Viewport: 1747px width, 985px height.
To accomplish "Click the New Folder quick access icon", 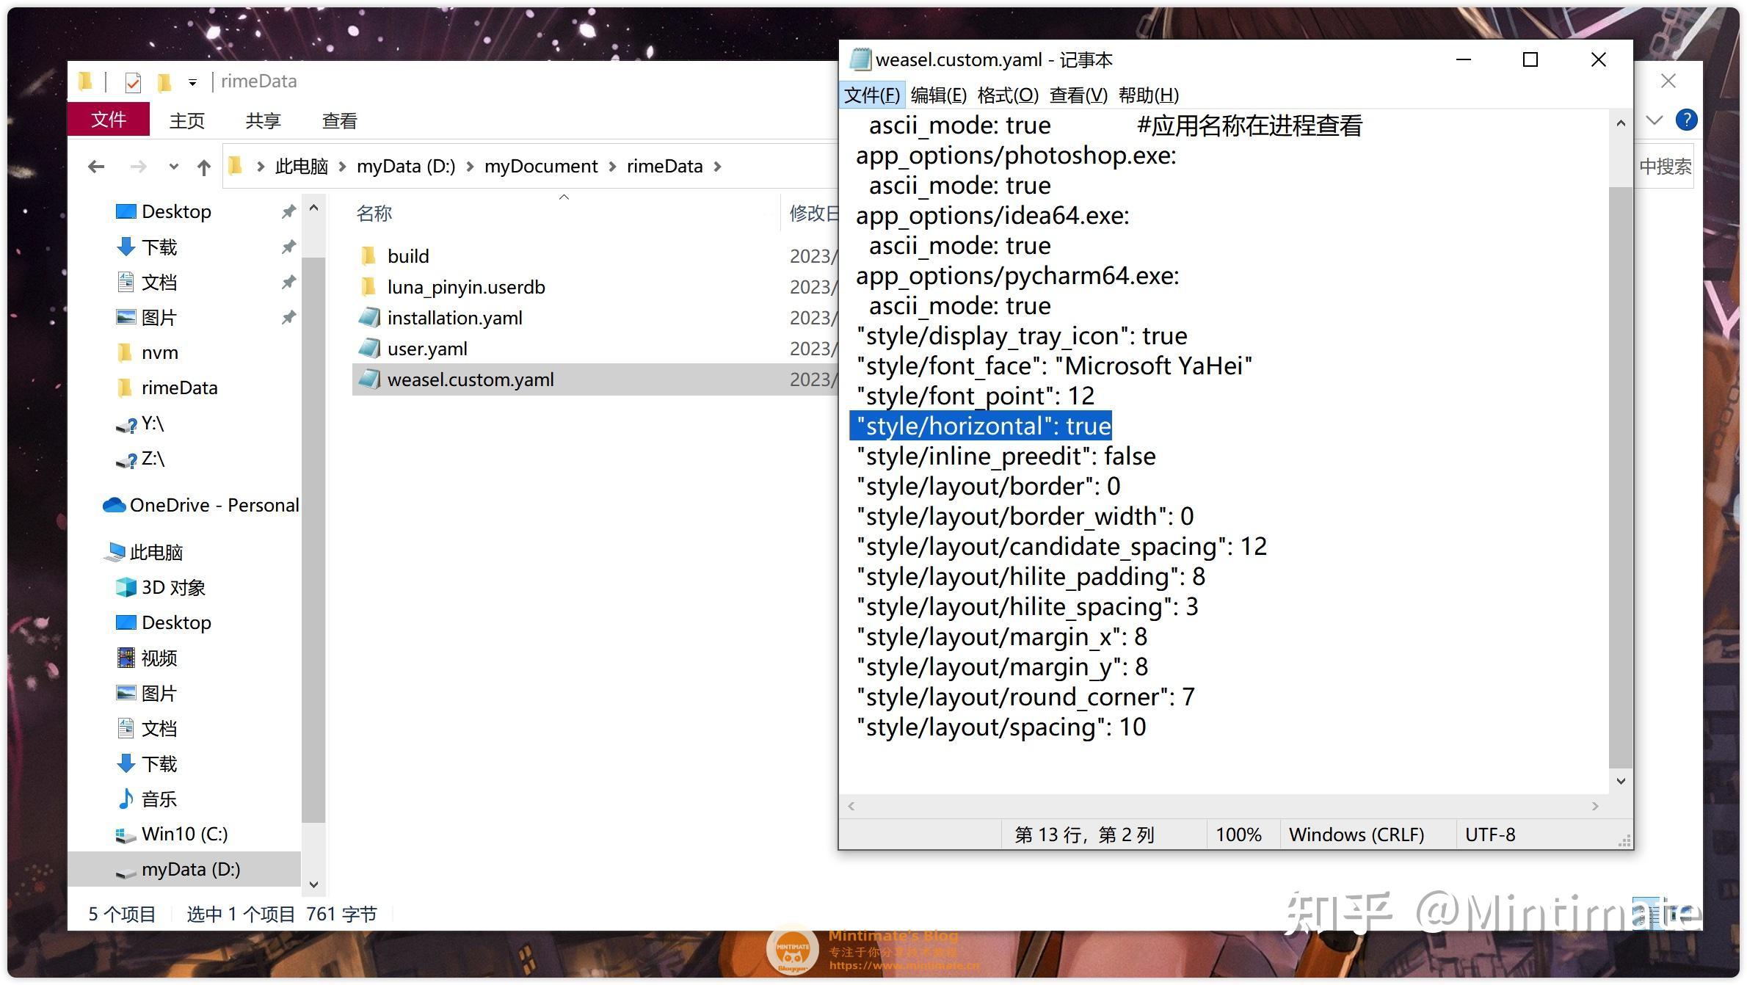I will point(164,82).
